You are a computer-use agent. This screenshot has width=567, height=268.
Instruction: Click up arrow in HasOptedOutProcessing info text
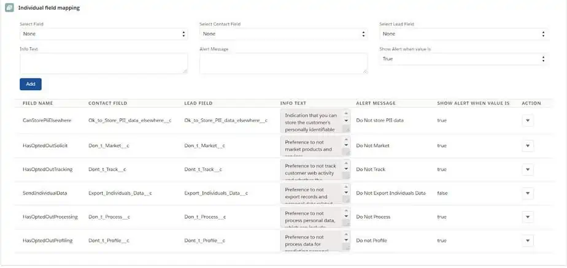pos(346,210)
